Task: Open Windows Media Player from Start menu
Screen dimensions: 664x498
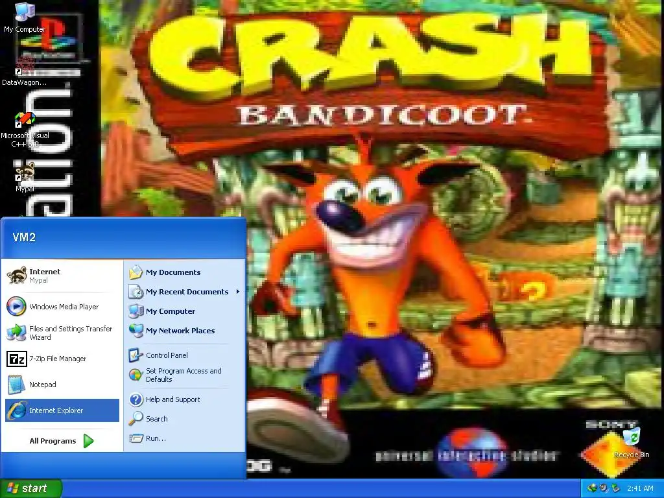Action: pyautogui.click(x=62, y=307)
